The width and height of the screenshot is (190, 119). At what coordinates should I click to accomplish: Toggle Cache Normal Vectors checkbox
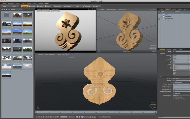[x=173, y=99]
